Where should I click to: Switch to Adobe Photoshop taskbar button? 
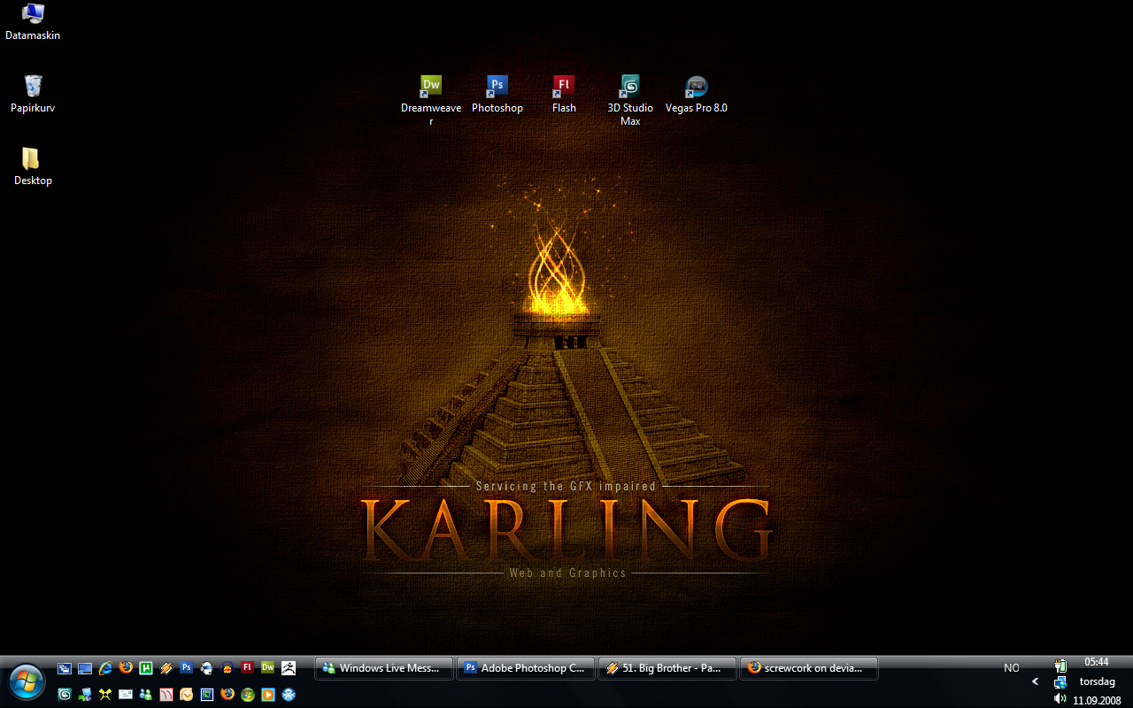coord(526,668)
